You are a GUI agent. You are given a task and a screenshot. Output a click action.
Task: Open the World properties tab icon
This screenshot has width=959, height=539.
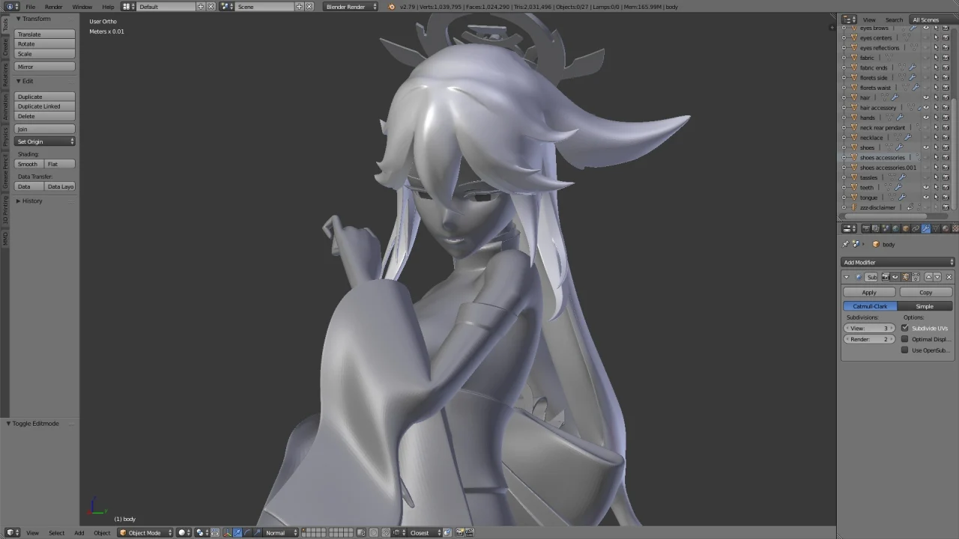click(896, 228)
